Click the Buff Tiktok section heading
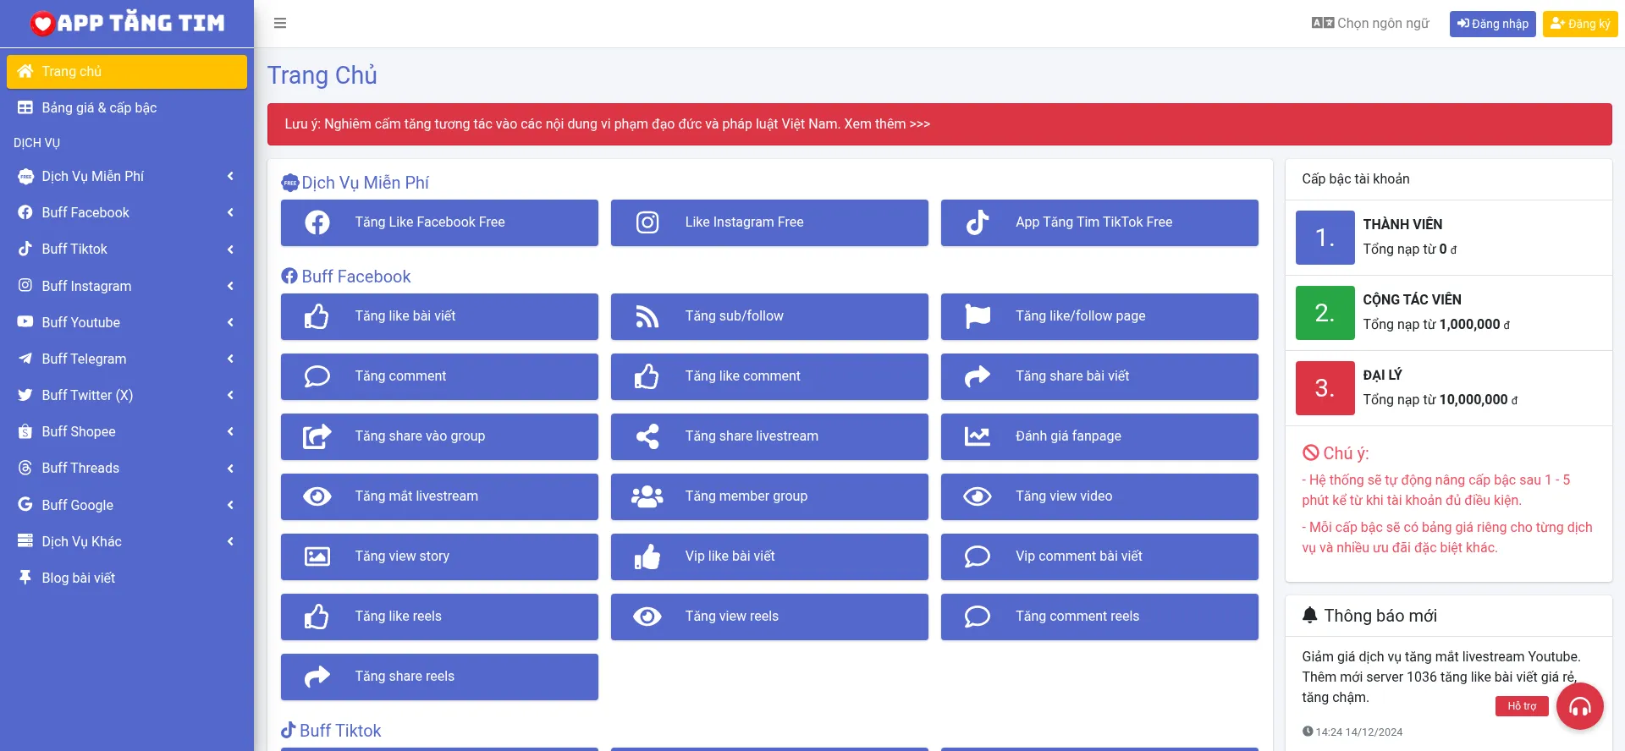The image size is (1625, 751). click(331, 731)
